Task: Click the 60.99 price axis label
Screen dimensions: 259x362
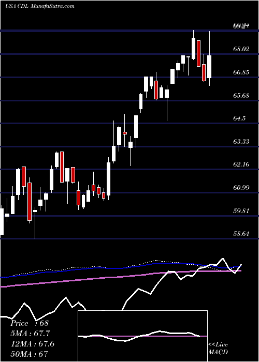Action: (x=241, y=187)
